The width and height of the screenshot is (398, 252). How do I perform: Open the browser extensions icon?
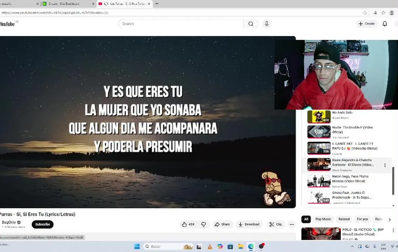click(x=375, y=13)
